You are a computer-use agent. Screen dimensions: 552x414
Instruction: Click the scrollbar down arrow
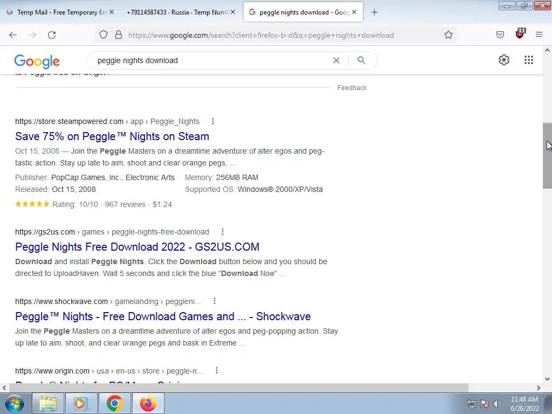tap(547, 379)
